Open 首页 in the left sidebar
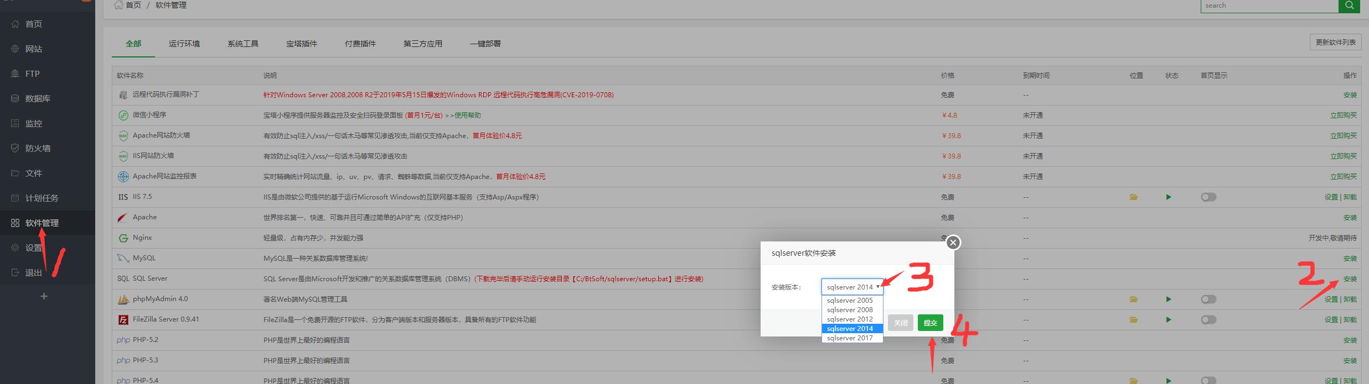The width and height of the screenshot is (1369, 384). (x=34, y=24)
